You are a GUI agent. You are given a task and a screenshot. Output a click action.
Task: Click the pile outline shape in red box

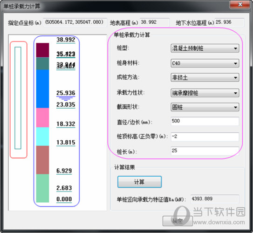[18, 98]
